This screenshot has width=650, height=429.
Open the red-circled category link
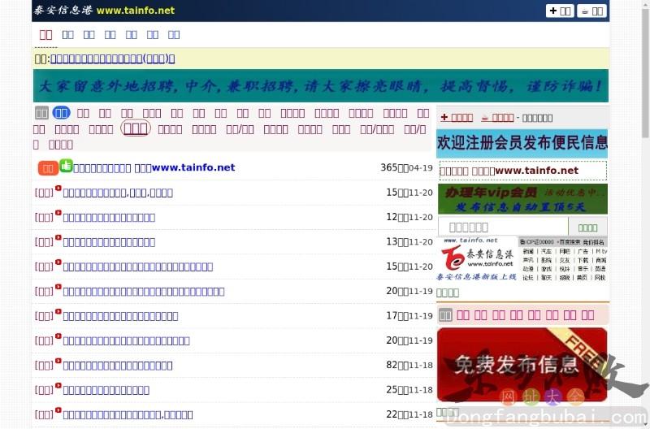click(136, 128)
